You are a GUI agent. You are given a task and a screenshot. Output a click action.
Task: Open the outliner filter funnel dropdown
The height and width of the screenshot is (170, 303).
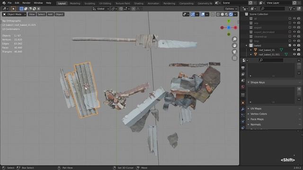coord(292,8)
